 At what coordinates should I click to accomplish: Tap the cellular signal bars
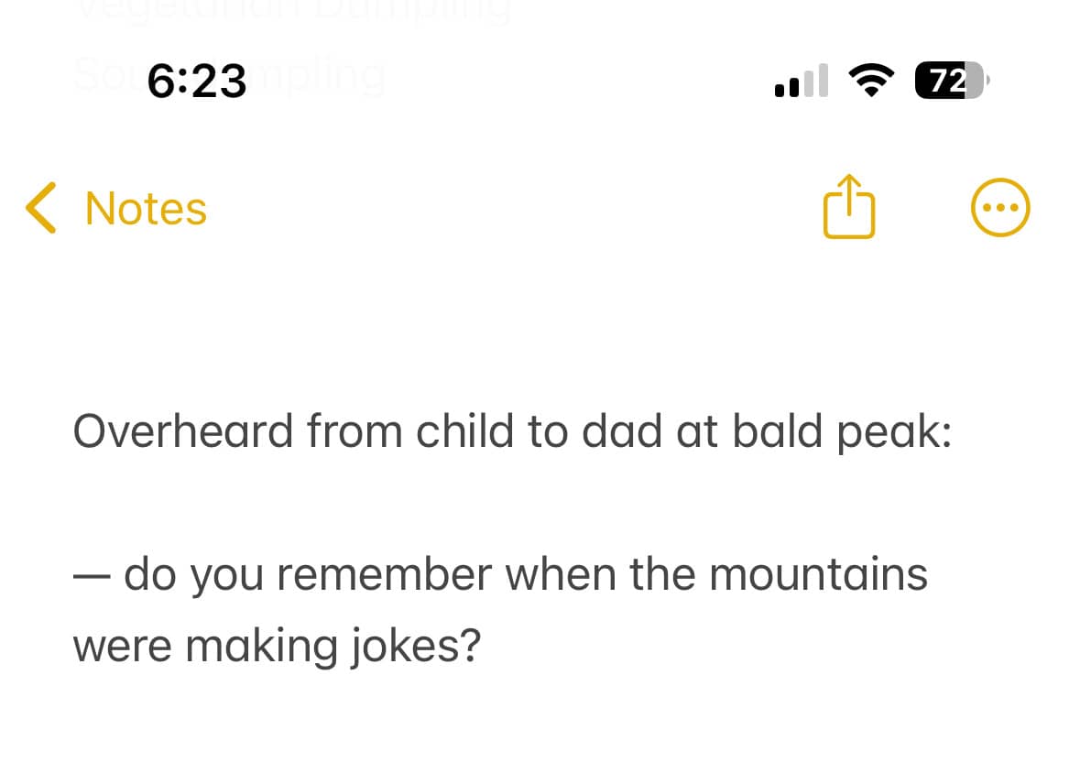click(801, 81)
